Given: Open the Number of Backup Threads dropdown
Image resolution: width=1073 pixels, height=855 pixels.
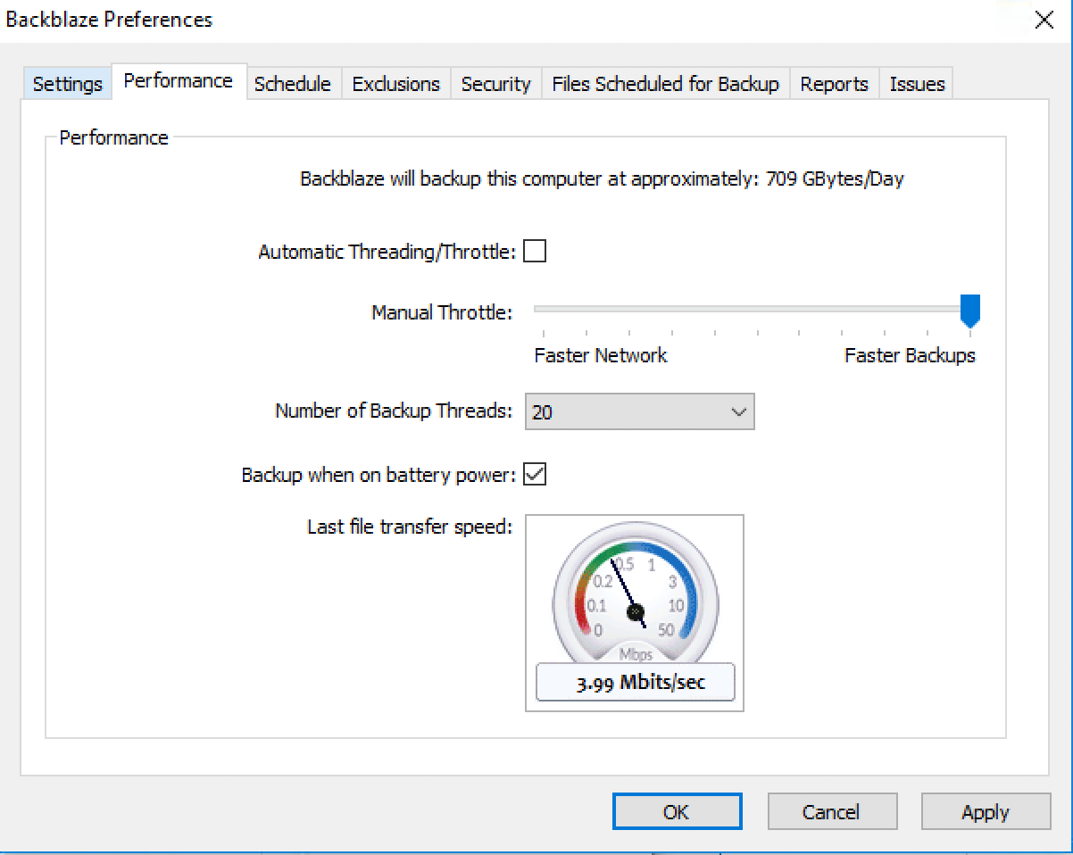Looking at the screenshot, I should (639, 411).
